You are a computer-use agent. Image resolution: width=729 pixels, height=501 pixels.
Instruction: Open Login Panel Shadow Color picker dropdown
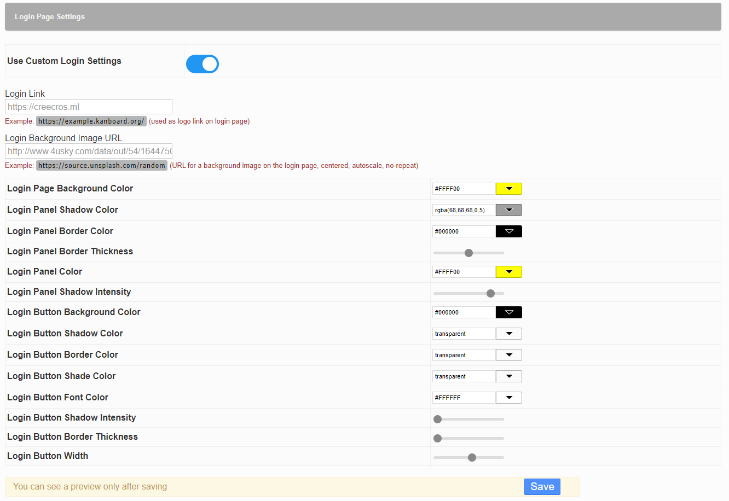pyautogui.click(x=508, y=210)
